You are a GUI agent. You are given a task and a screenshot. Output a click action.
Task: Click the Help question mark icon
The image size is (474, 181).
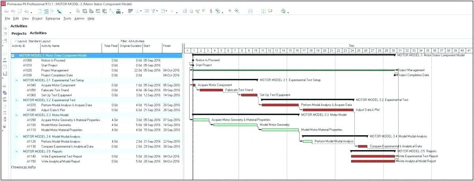coord(283,11)
